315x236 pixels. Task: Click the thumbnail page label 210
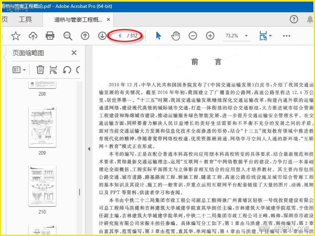coord(42,212)
